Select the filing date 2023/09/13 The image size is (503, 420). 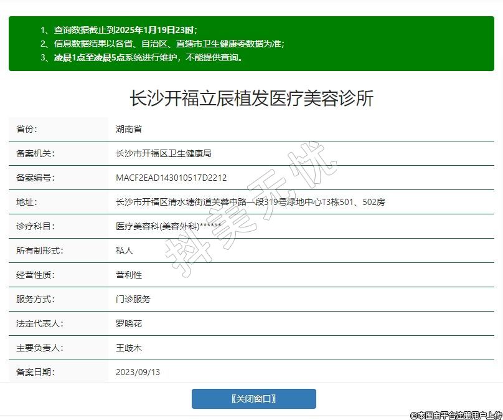pos(138,372)
